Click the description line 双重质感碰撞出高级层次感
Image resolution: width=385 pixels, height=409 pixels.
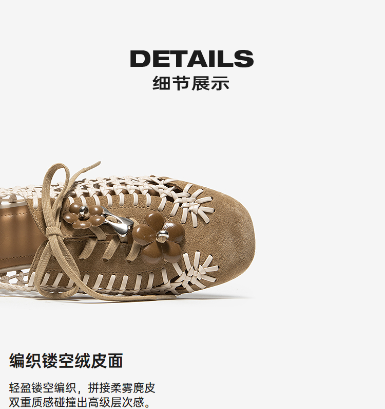pos(80,402)
